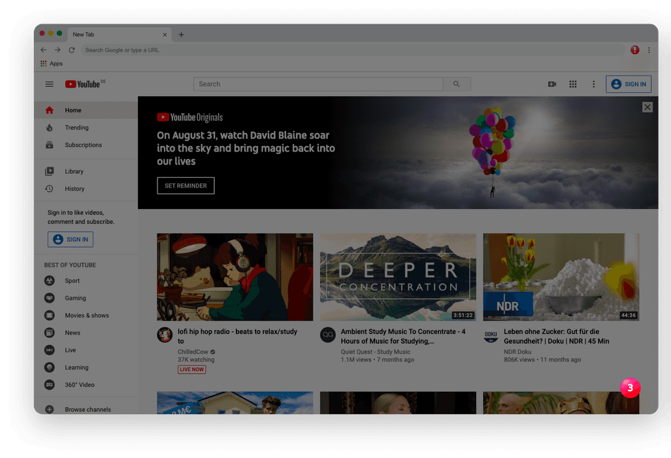This screenshot has height=458, width=671.
Task: Open the YouTube apps grid
Action: 573,84
